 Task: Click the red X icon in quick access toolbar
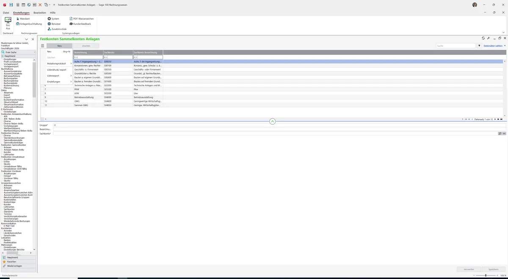[x=40, y=5]
